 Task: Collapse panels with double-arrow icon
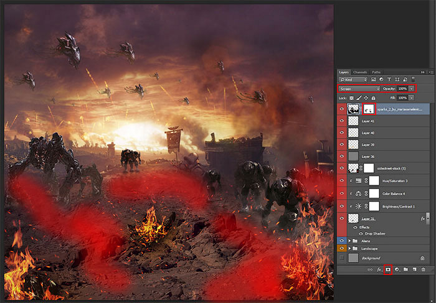coord(423,72)
